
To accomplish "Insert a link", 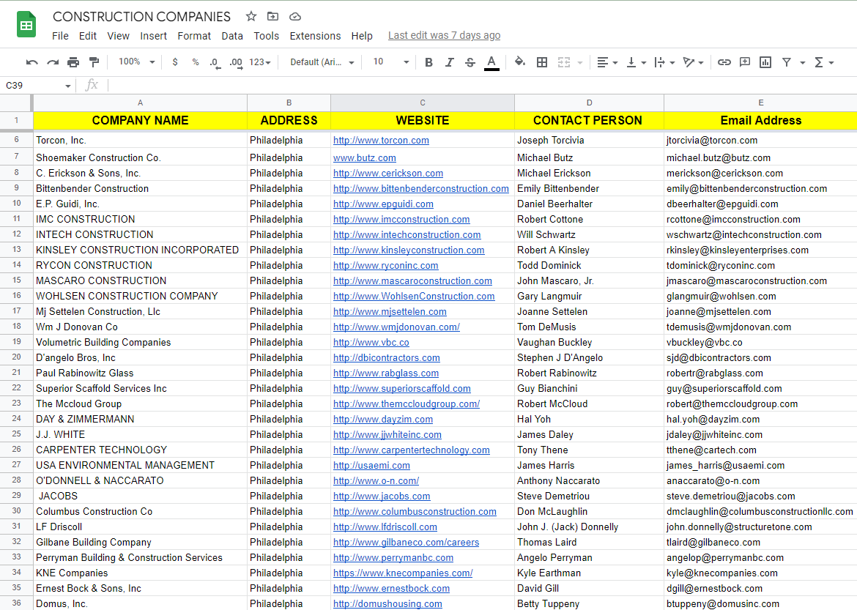I will click(724, 62).
